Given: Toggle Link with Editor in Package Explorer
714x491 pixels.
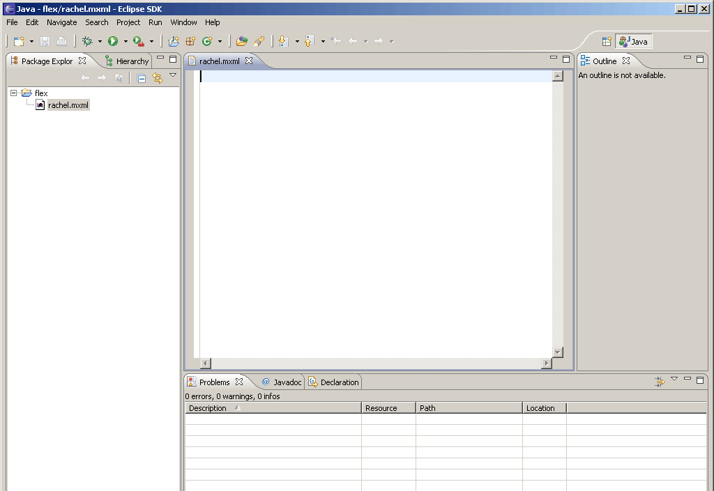Looking at the screenshot, I should click(x=158, y=78).
